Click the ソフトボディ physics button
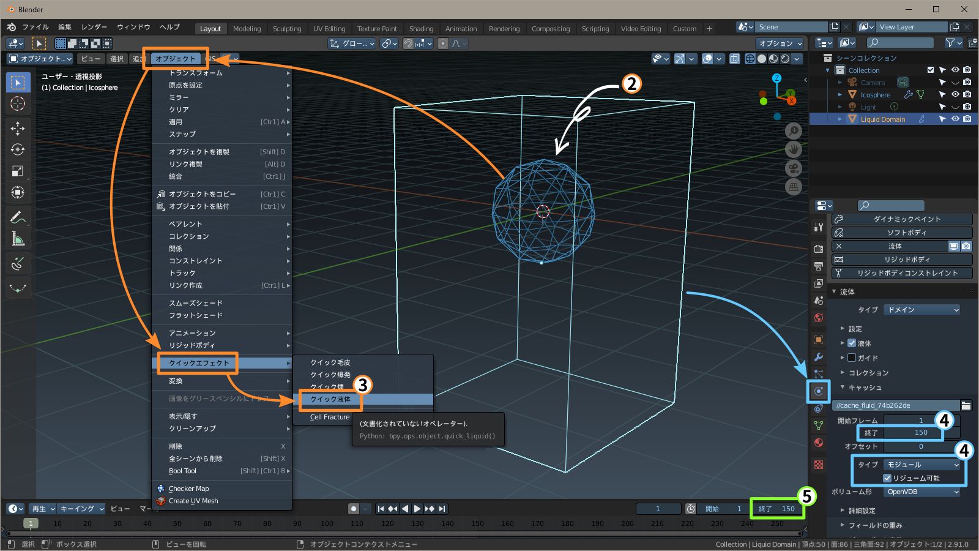Image resolution: width=979 pixels, height=551 pixels. point(902,233)
